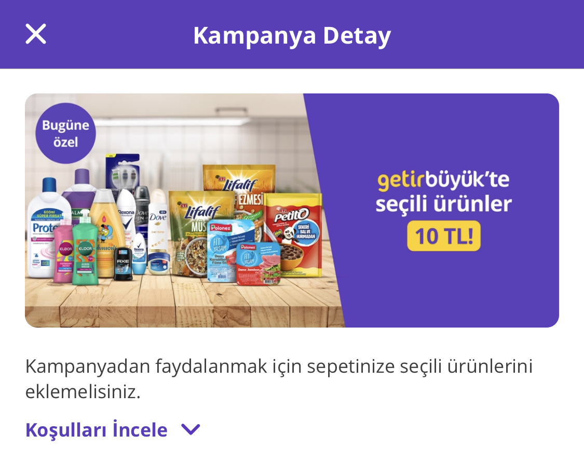Image resolution: width=584 pixels, height=462 pixels.
Task: Click the campaign description paragraph
Action: 279,378
